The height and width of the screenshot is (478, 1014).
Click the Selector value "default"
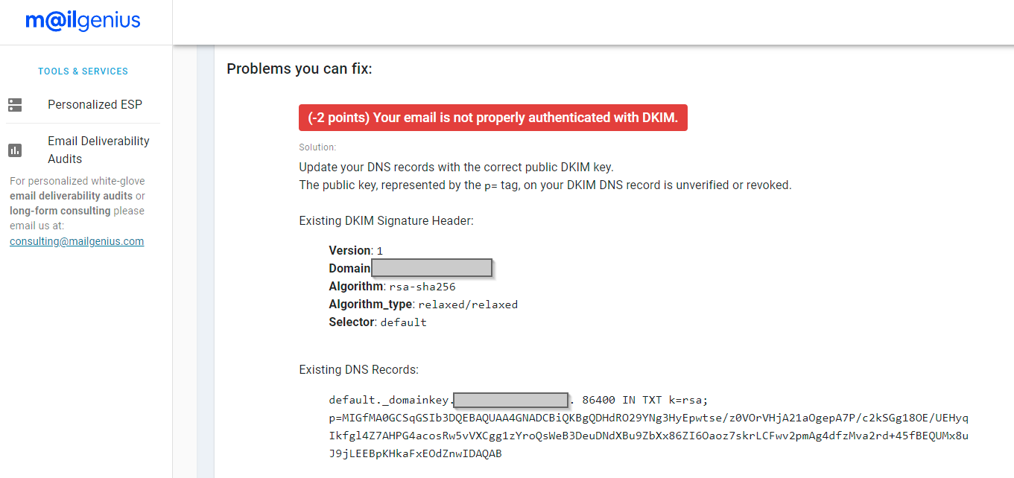click(x=404, y=322)
